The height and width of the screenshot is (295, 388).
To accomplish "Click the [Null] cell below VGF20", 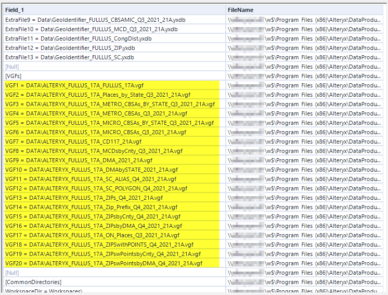I will click(x=114, y=273).
